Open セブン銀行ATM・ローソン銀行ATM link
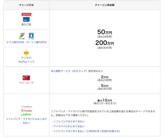Viewport: 166px width, 138px height. (x=26, y=42)
